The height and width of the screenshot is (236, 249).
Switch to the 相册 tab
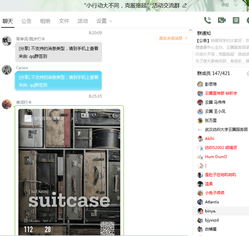coord(45,21)
